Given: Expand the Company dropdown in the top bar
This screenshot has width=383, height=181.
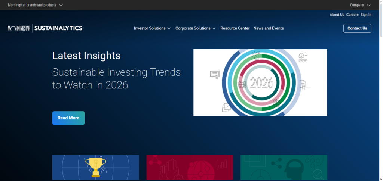Looking at the screenshot, I should pyautogui.click(x=360, y=5).
